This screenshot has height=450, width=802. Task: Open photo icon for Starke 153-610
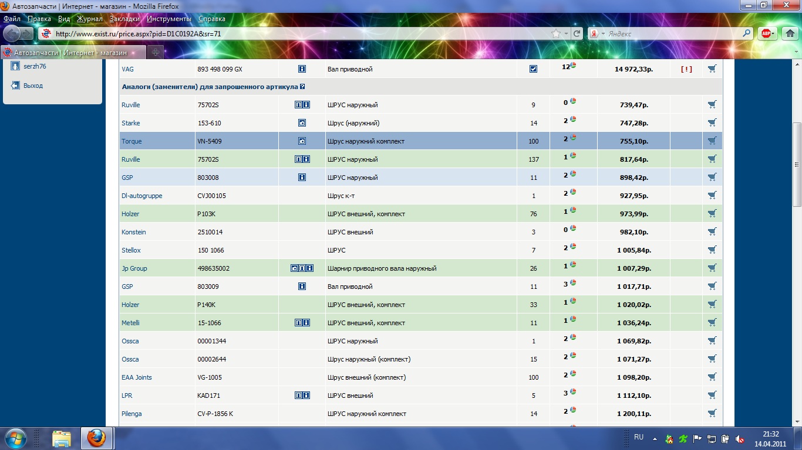pyautogui.click(x=302, y=123)
